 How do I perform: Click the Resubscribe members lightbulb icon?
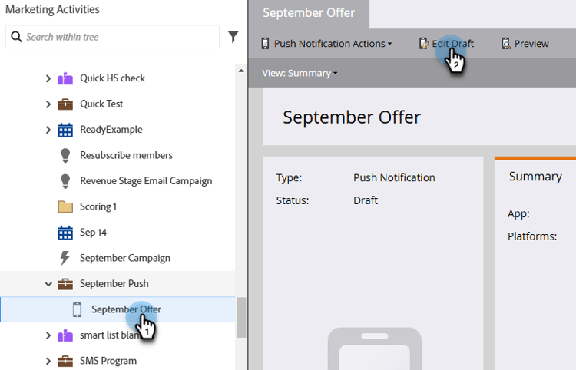[65, 155]
